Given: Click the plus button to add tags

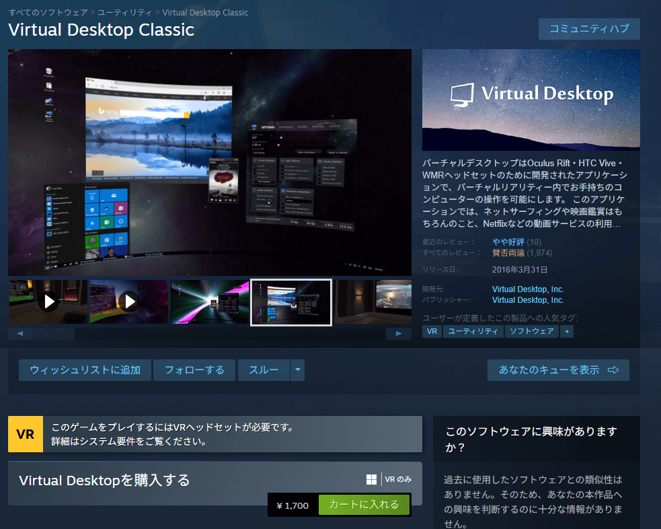Looking at the screenshot, I should pos(567,331).
